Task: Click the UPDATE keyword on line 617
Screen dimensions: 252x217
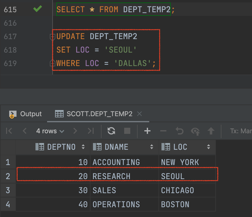Action: tap(71, 36)
